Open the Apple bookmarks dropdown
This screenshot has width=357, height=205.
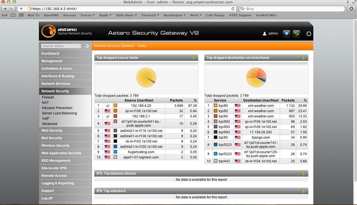point(105,15)
